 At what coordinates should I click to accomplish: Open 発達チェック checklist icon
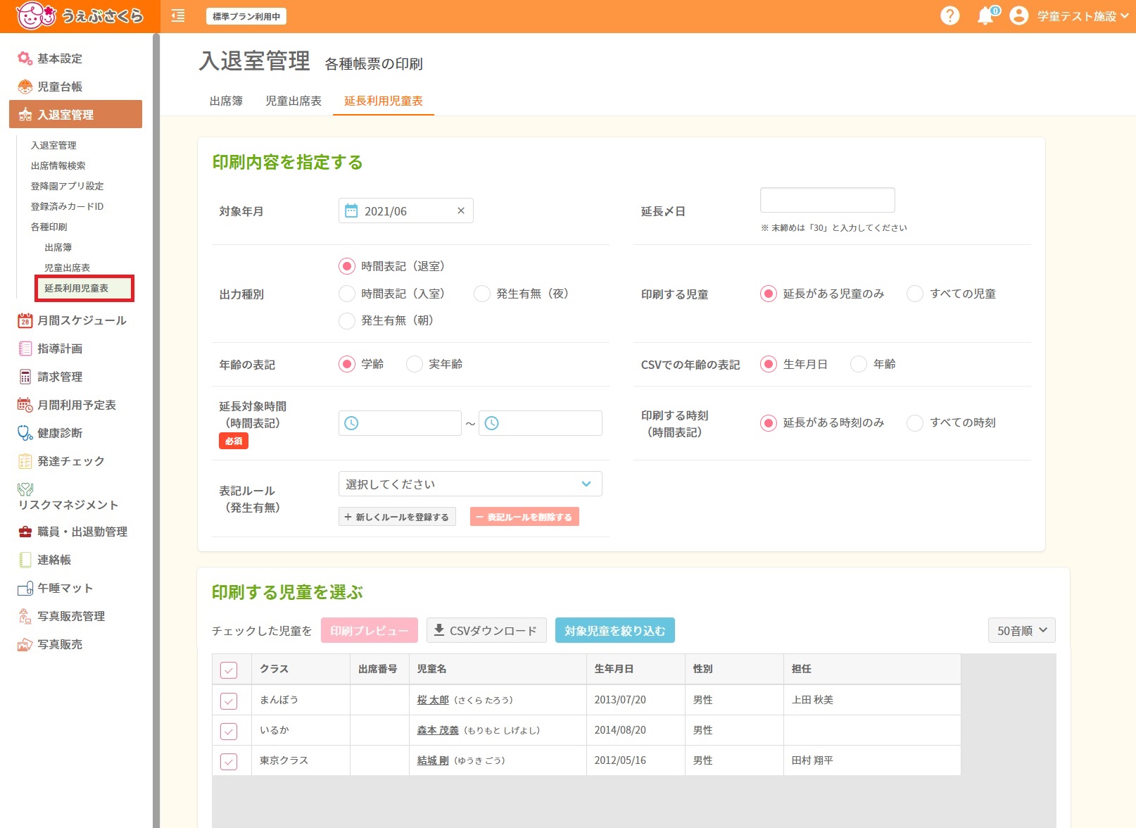(x=25, y=461)
